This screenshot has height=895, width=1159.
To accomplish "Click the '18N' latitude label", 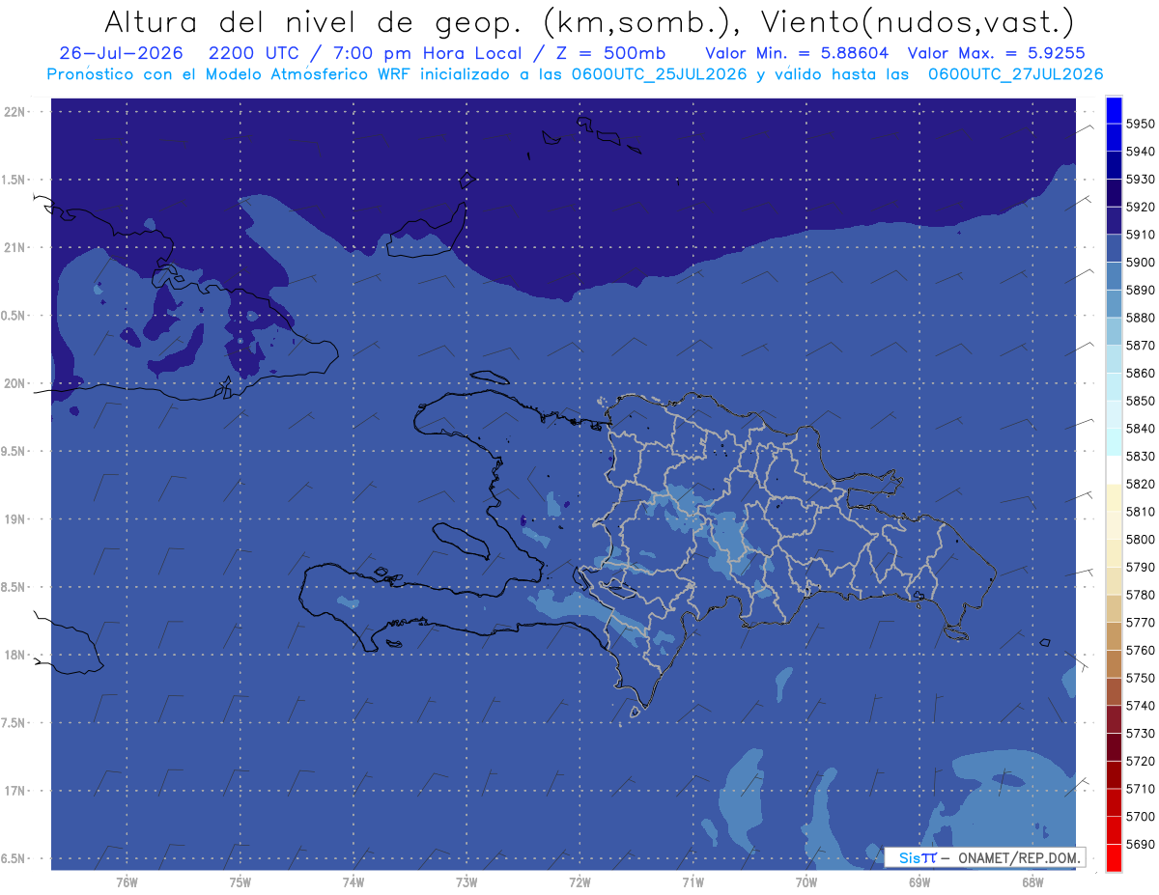I will click(x=14, y=656).
